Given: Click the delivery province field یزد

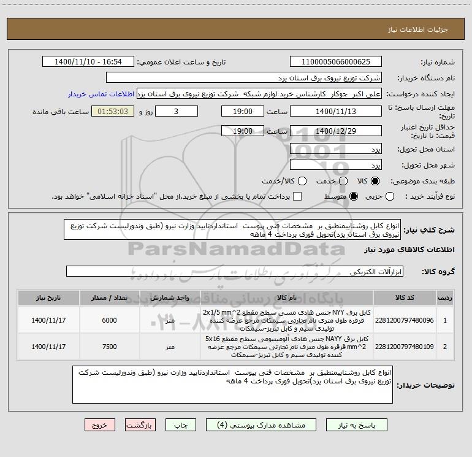Looking at the screenshot, I should tap(336, 149).
